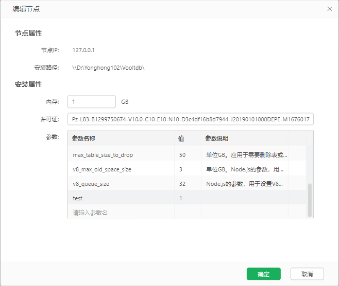Click the 值 column header

tap(181, 139)
